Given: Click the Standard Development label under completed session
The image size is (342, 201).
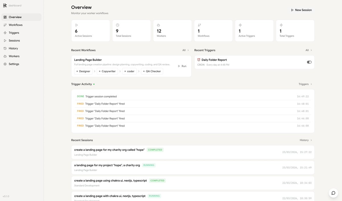Looking at the screenshot, I should tap(87, 186).
